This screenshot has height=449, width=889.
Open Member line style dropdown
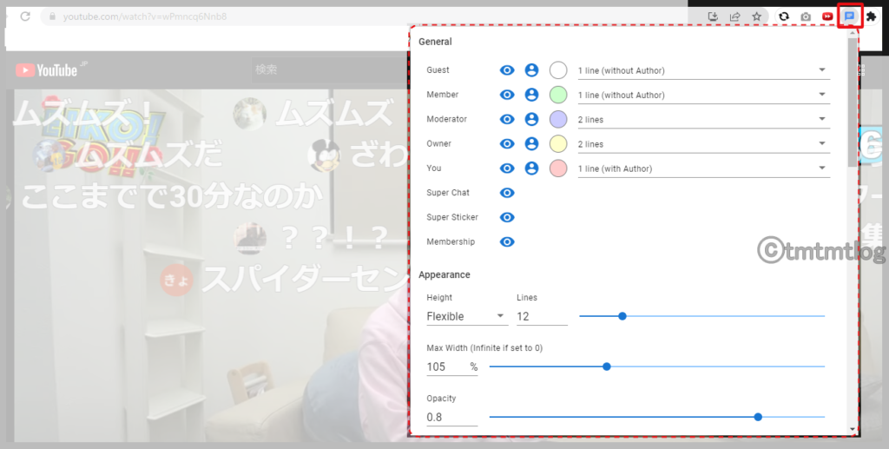click(703, 96)
